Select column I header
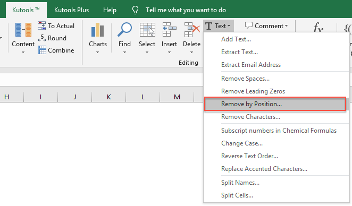This screenshot has height=206, width=352. point(40,97)
